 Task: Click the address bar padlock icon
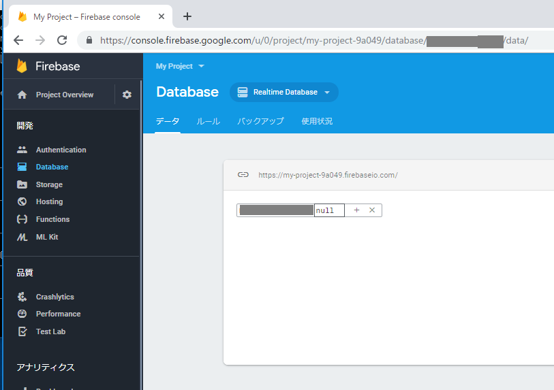(89, 40)
